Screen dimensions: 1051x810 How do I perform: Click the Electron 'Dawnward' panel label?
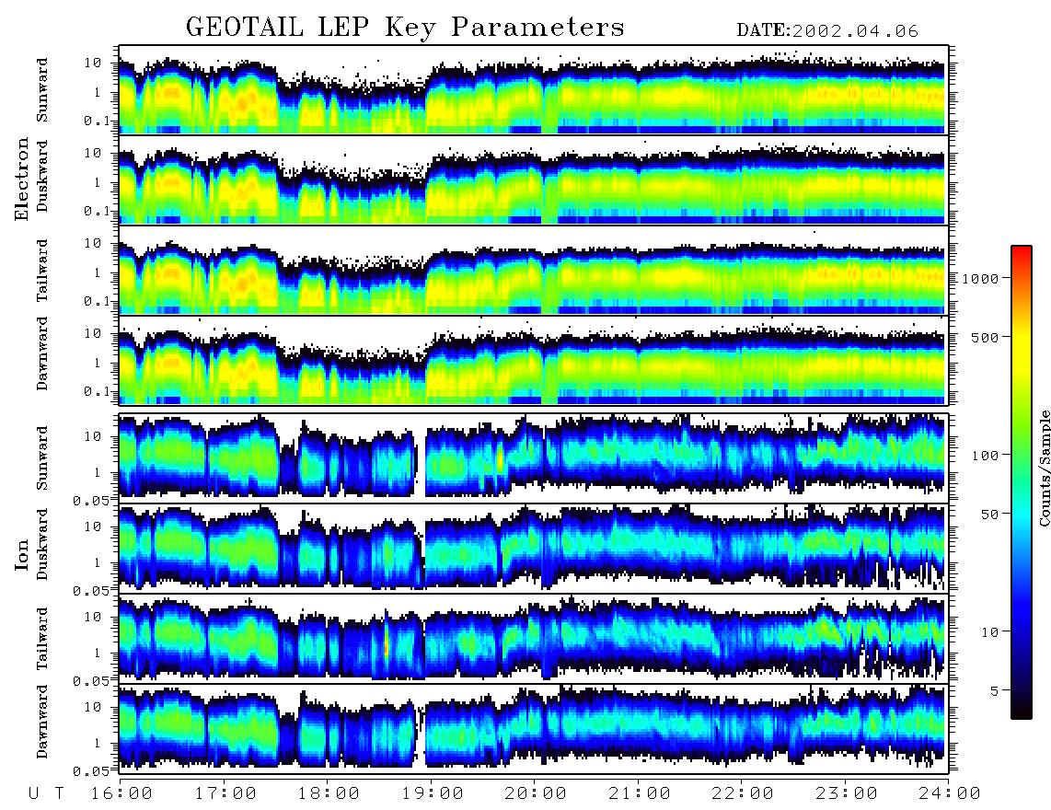point(42,353)
